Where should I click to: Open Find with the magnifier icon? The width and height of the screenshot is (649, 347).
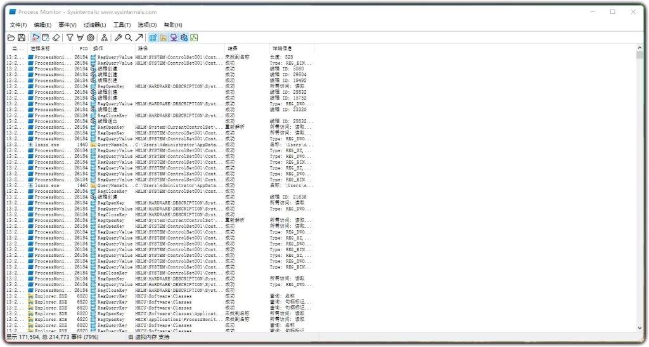coord(129,37)
